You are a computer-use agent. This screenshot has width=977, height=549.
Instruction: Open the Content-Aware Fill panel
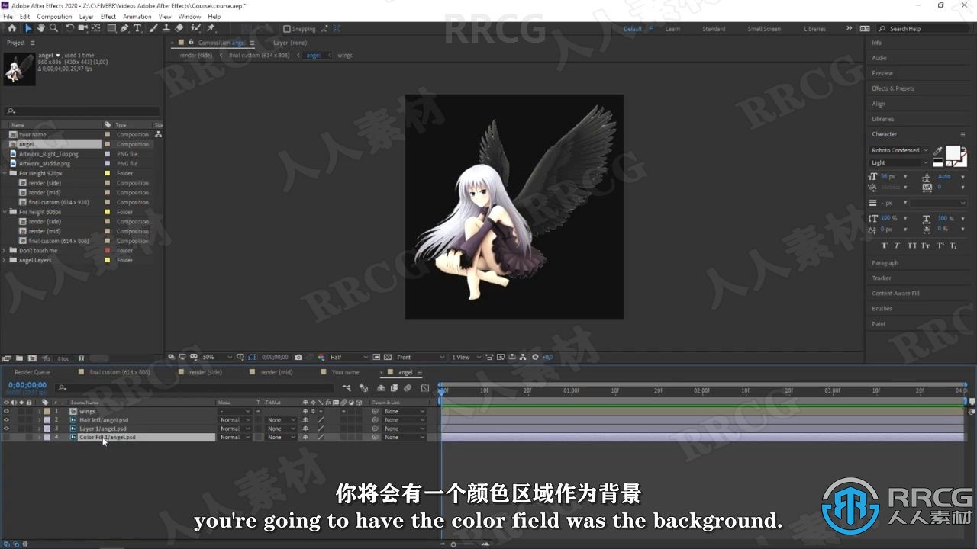pyautogui.click(x=896, y=294)
